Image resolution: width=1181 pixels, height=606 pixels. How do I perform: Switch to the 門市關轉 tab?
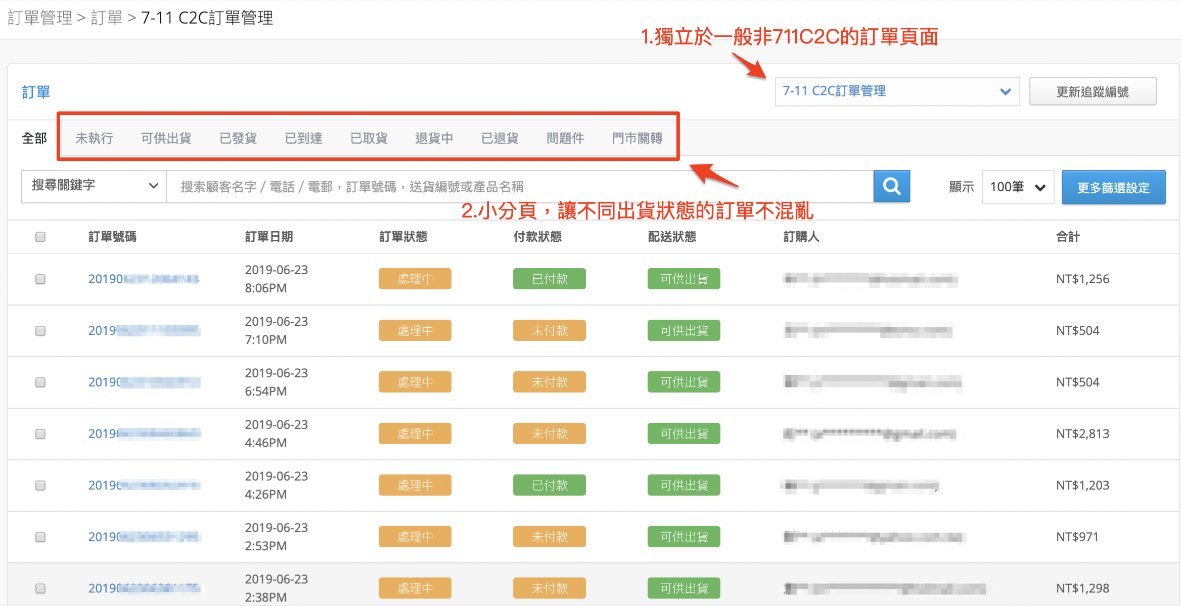(637, 138)
